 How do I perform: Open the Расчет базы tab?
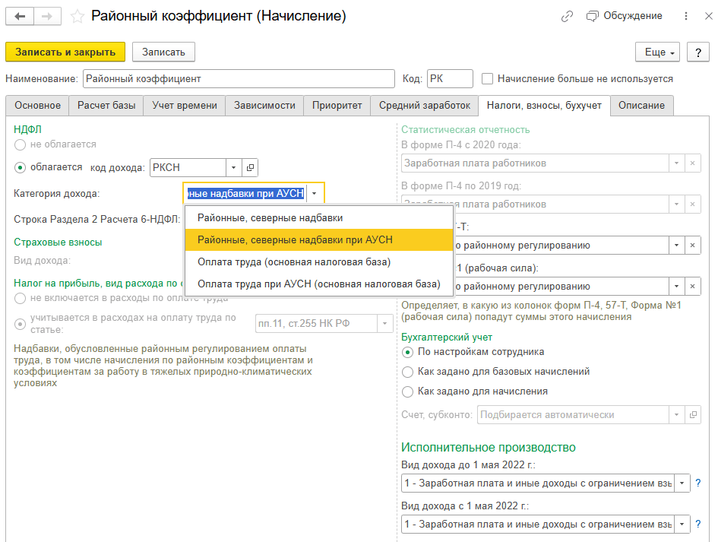pyautogui.click(x=106, y=106)
